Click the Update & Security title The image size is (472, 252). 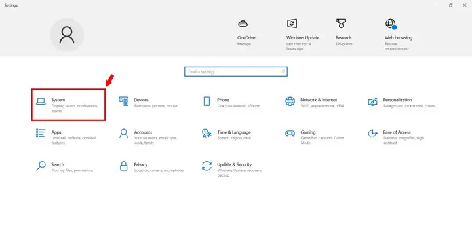[x=234, y=164]
